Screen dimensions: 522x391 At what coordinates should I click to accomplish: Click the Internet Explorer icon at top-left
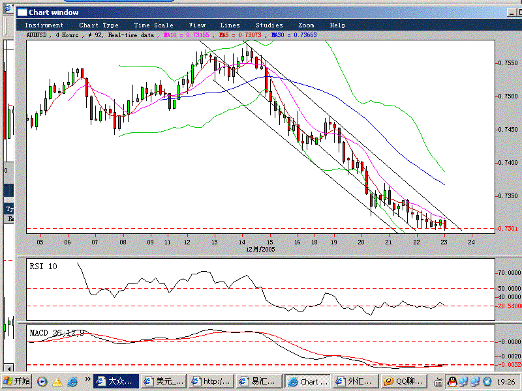[7, 8]
